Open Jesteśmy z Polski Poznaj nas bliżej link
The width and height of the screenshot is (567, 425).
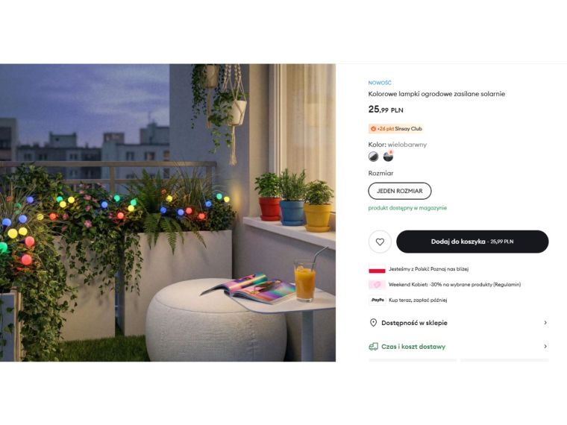[428, 269]
